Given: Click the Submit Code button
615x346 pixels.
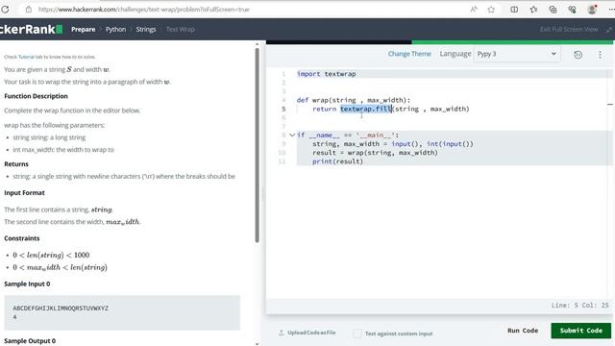Looking at the screenshot, I should tap(580, 331).
